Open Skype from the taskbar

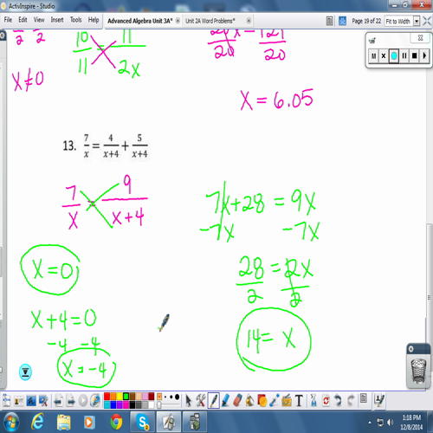143,423
